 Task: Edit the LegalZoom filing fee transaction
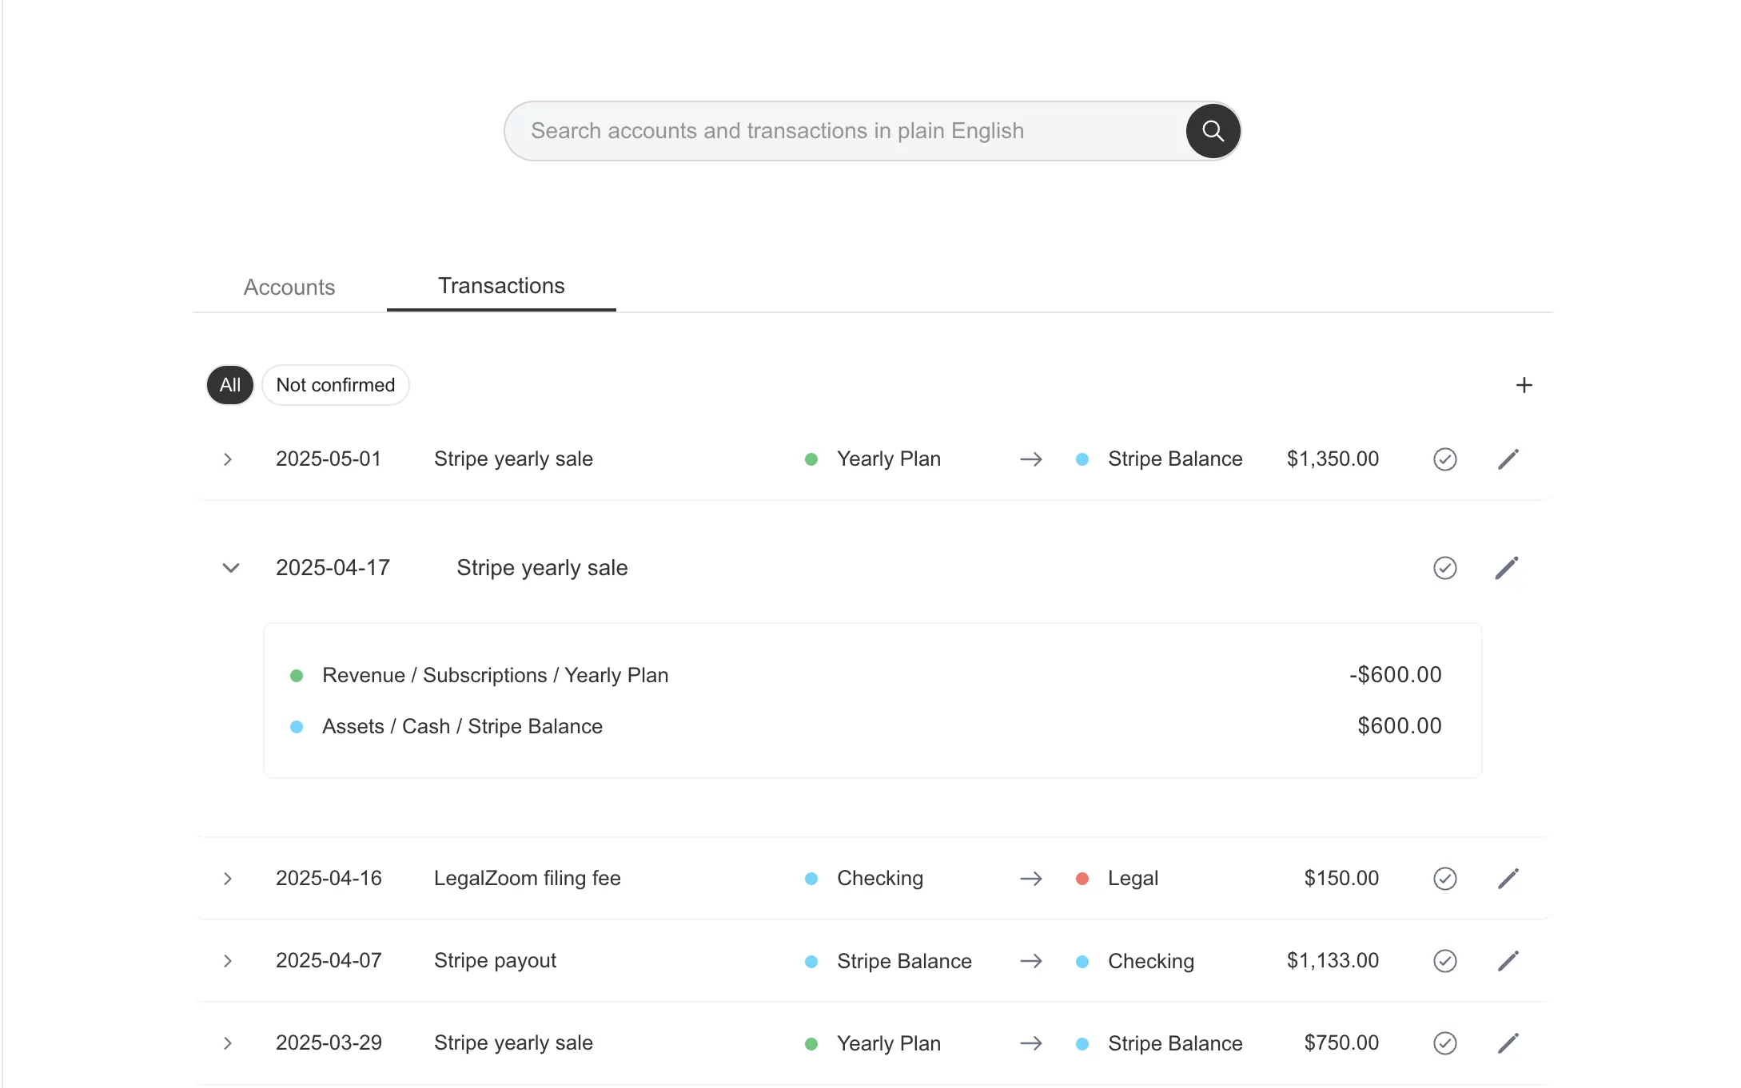[1508, 879]
